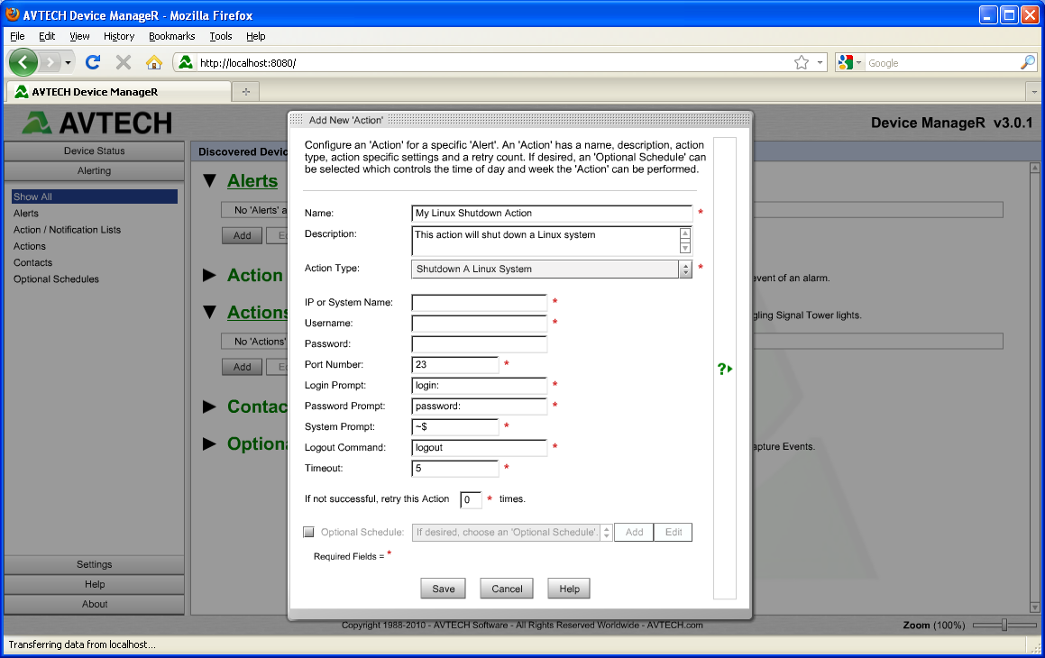Viewport: 1045px width, 658px height.
Task: Open the list all tabs dropdown
Action: pos(1034,92)
